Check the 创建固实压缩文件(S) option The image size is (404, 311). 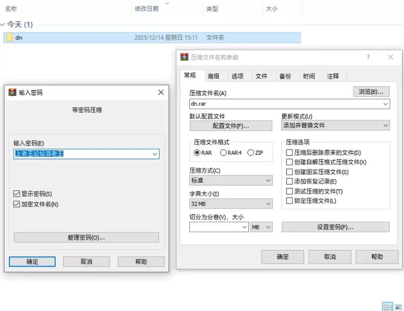[290, 172]
